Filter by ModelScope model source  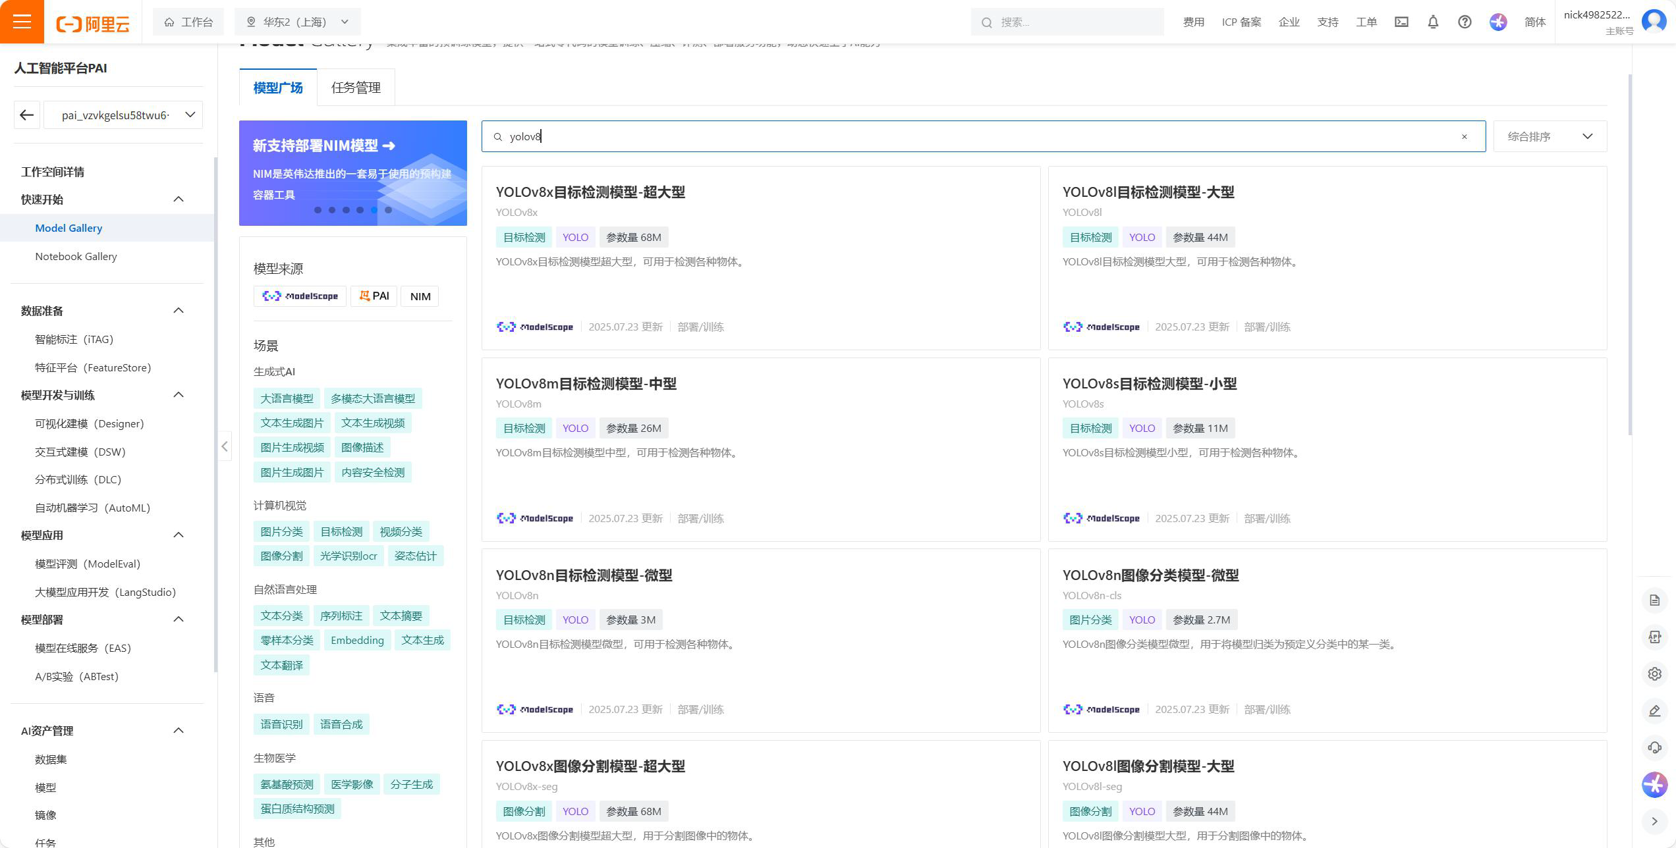(x=300, y=296)
